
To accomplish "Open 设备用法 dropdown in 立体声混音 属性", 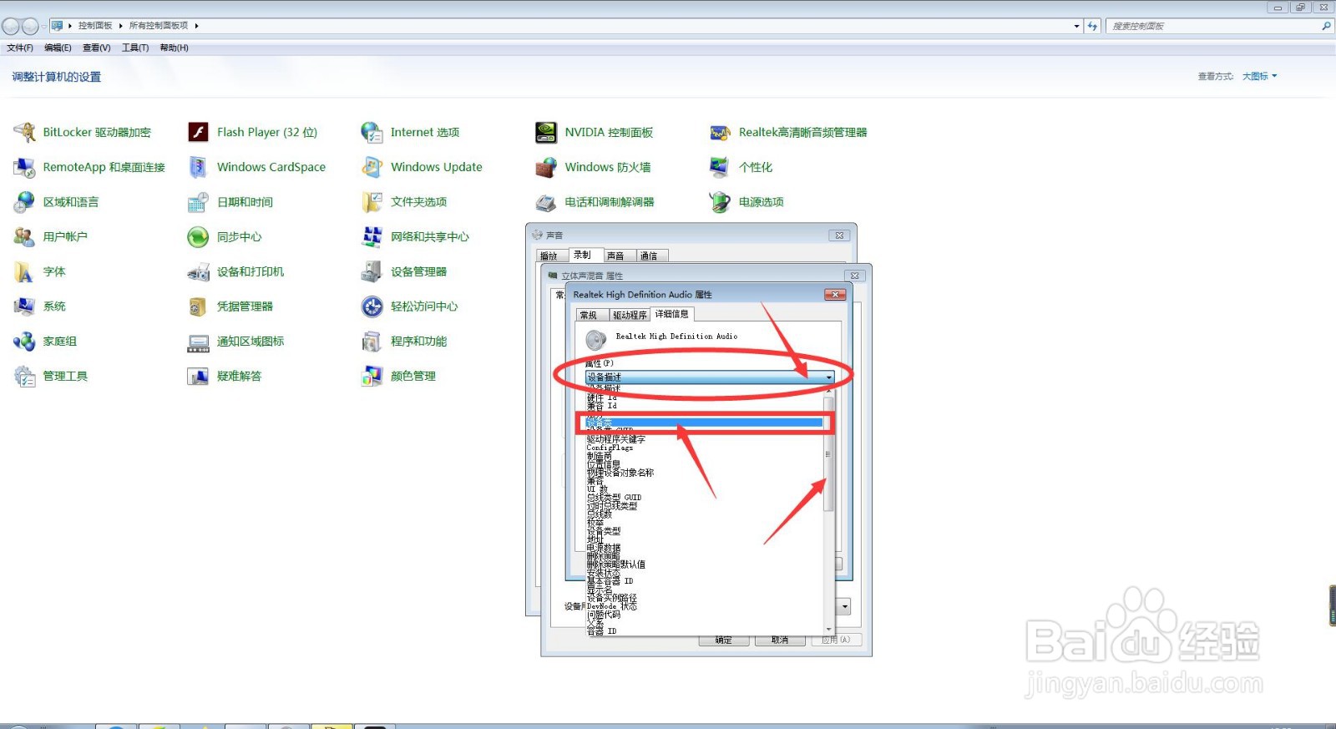I will click(845, 607).
